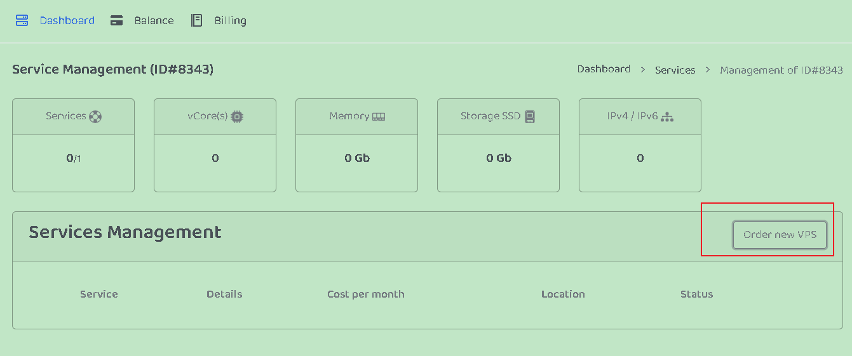Click the Storage SSD drive icon
The height and width of the screenshot is (356, 852).
click(x=530, y=117)
